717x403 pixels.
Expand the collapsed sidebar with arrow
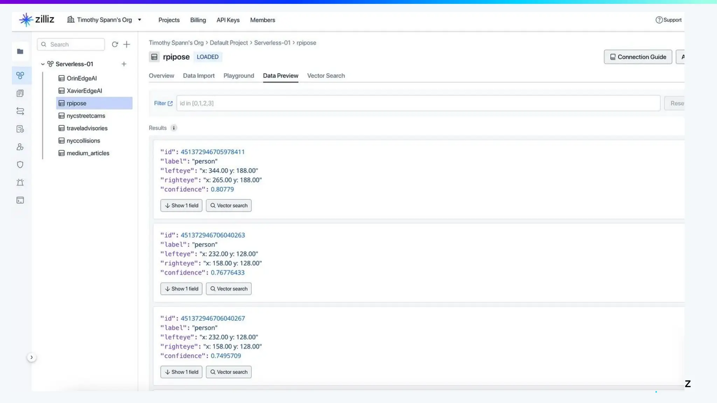pyautogui.click(x=32, y=357)
